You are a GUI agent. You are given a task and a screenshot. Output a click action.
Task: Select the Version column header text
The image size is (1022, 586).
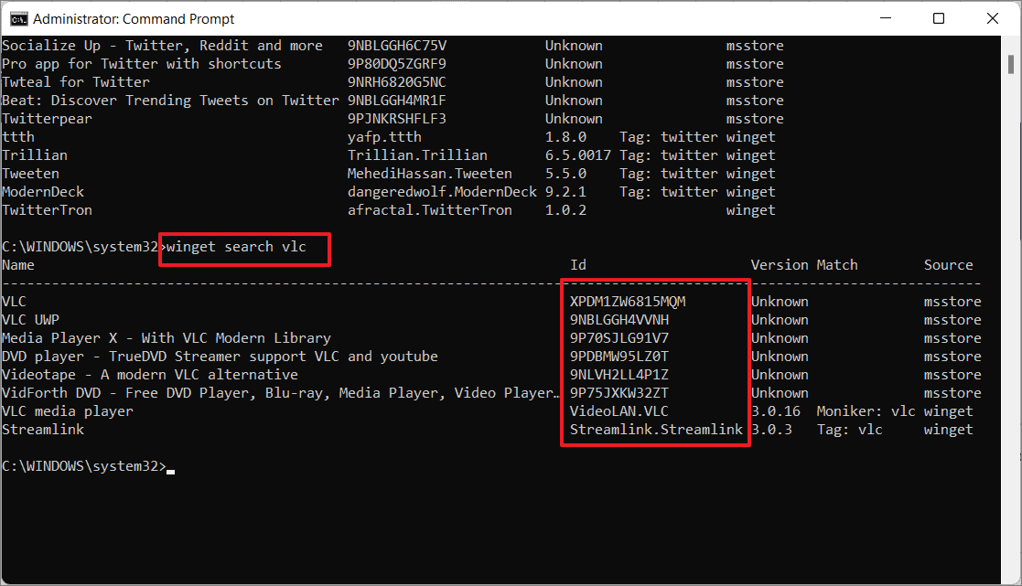pyautogui.click(x=779, y=264)
